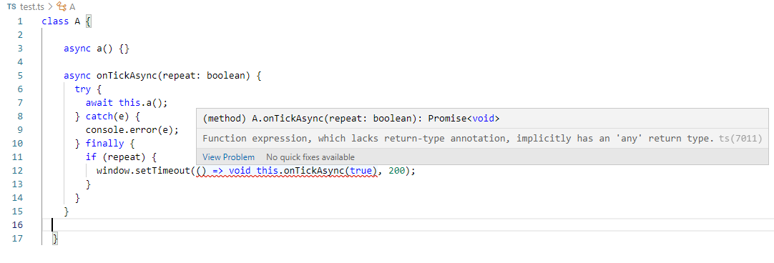
Task: Click the 'No quick fixes available' text
Action: (310, 157)
